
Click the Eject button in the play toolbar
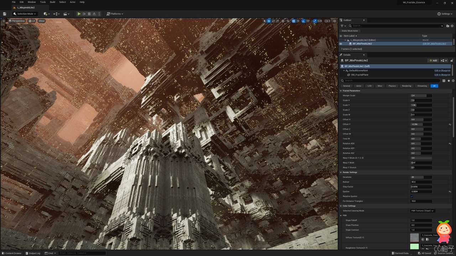tap(94, 14)
